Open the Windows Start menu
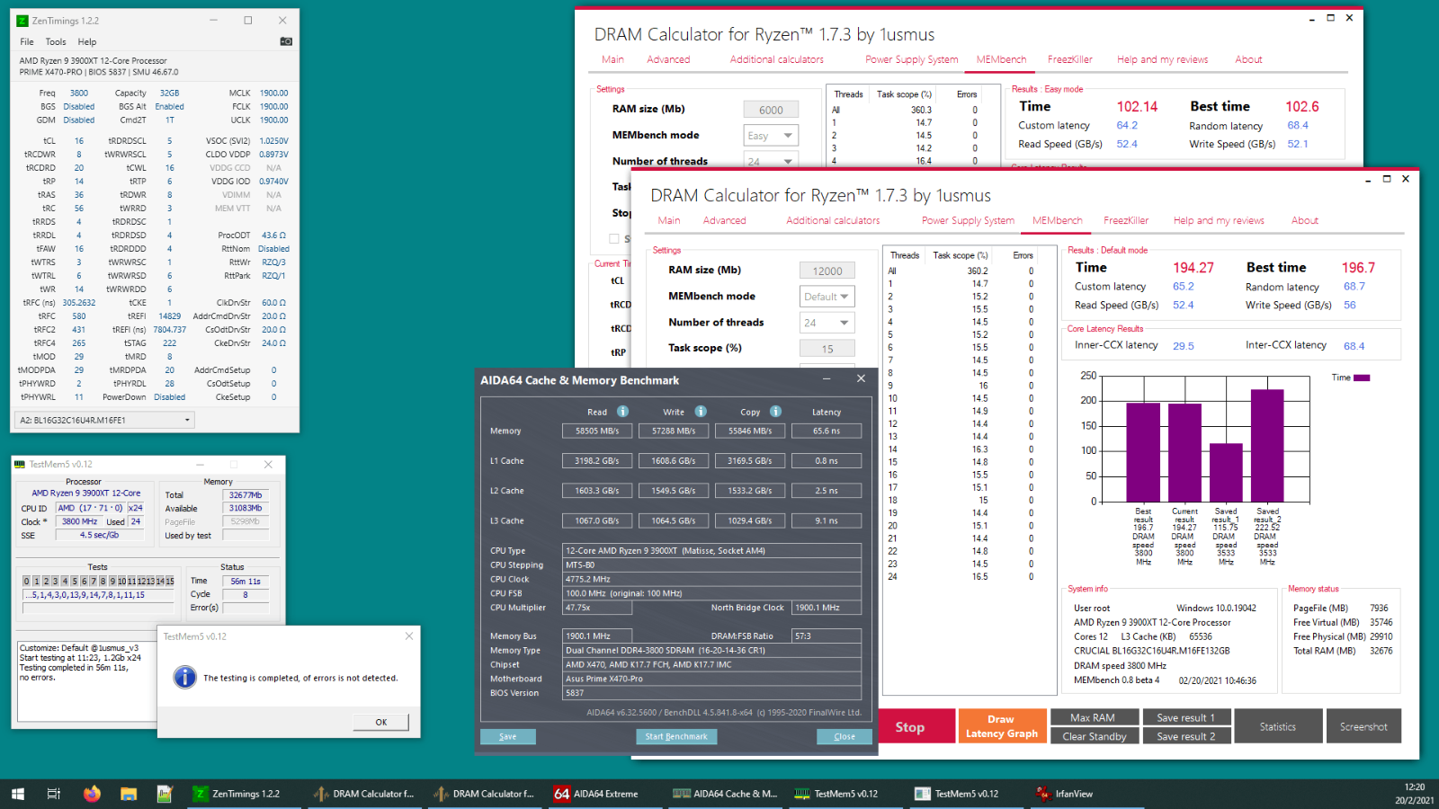This screenshot has width=1439, height=809. (x=17, y=794)
